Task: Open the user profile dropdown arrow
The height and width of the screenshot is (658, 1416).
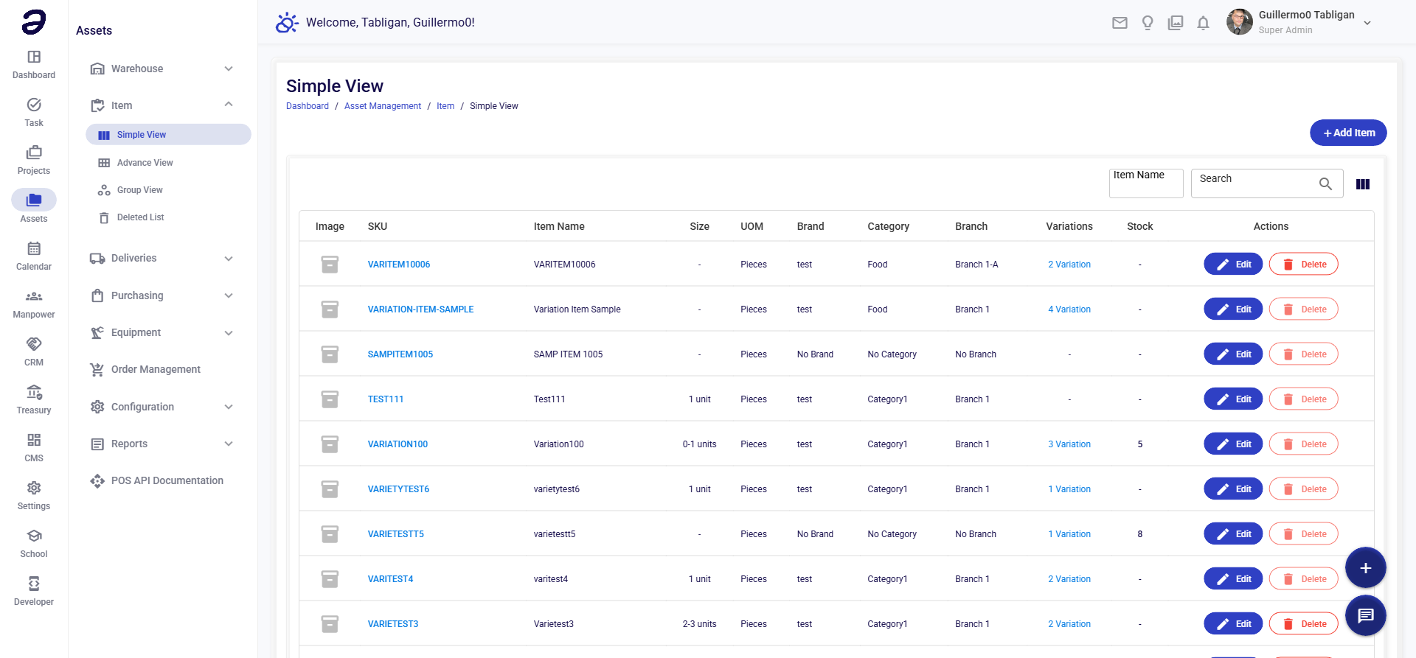Action: point(1367,23)
